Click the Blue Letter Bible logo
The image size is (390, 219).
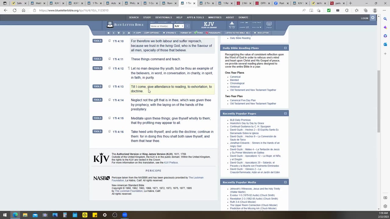tap(125, 25)
